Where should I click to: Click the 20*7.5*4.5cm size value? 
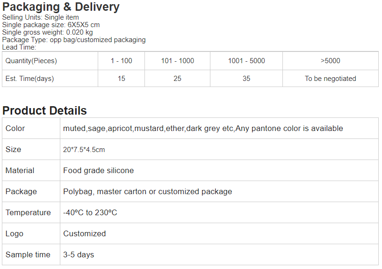coord(84,150)
